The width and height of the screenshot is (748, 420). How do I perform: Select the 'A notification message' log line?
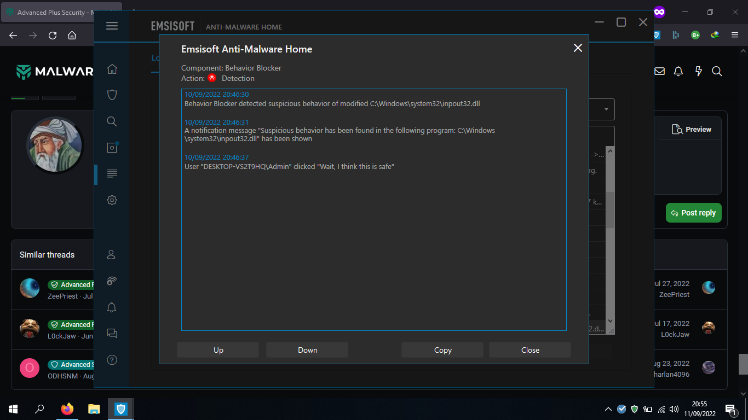(x=340, y=135)
